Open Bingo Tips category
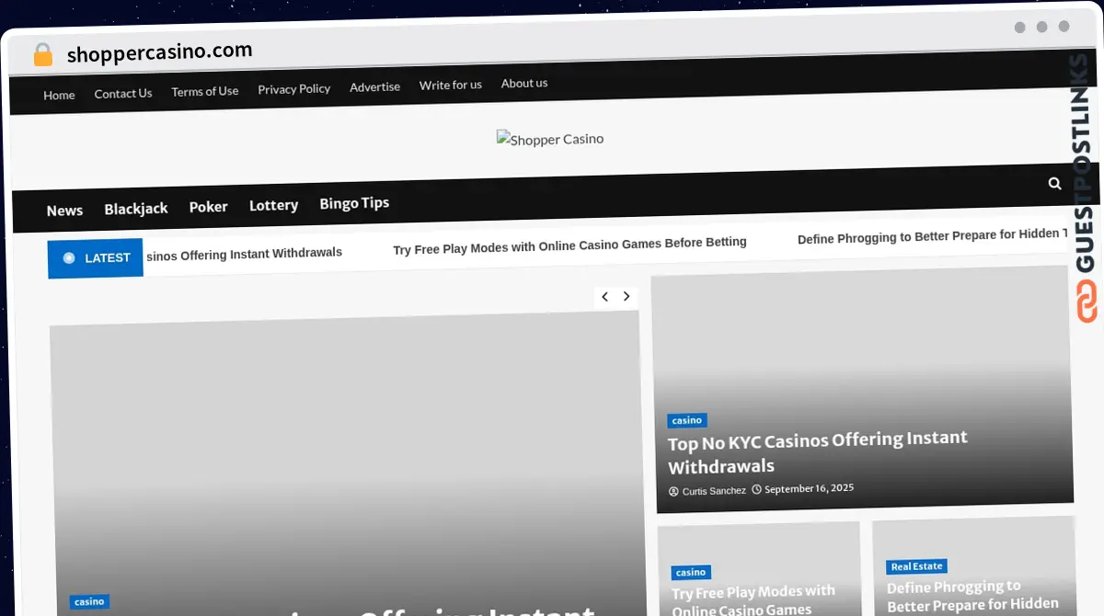 (354, 203)
